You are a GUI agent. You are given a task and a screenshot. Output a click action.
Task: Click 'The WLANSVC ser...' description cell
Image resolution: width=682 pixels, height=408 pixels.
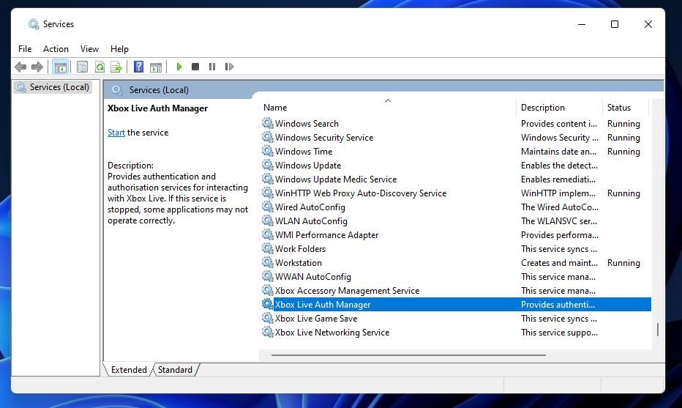point(559,221)
